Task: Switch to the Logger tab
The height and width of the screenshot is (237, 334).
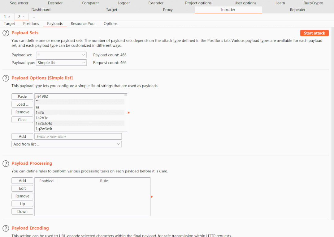Action: pos(124,3)
